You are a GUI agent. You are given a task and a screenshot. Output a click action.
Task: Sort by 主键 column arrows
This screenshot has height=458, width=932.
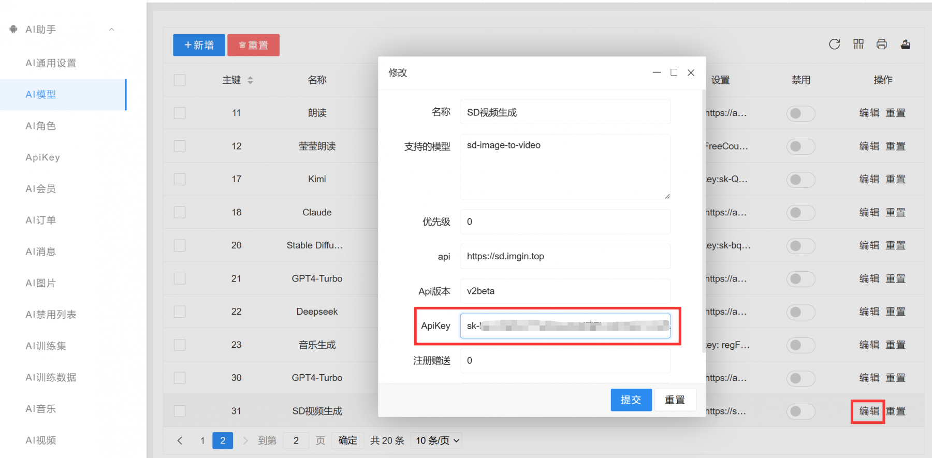coord(250,80)
